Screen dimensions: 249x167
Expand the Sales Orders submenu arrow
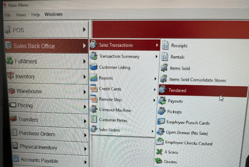(x=152, y=131)
